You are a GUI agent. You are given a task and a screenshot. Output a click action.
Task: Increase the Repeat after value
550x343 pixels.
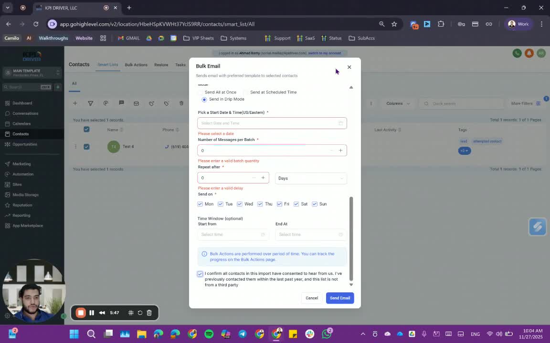263,178
